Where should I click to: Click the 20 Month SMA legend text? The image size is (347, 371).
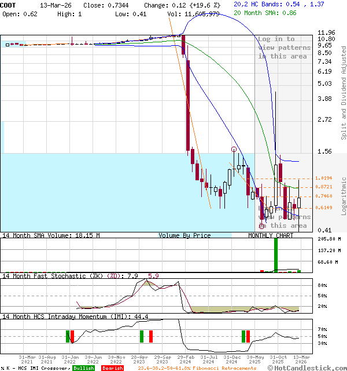[265, 12]
